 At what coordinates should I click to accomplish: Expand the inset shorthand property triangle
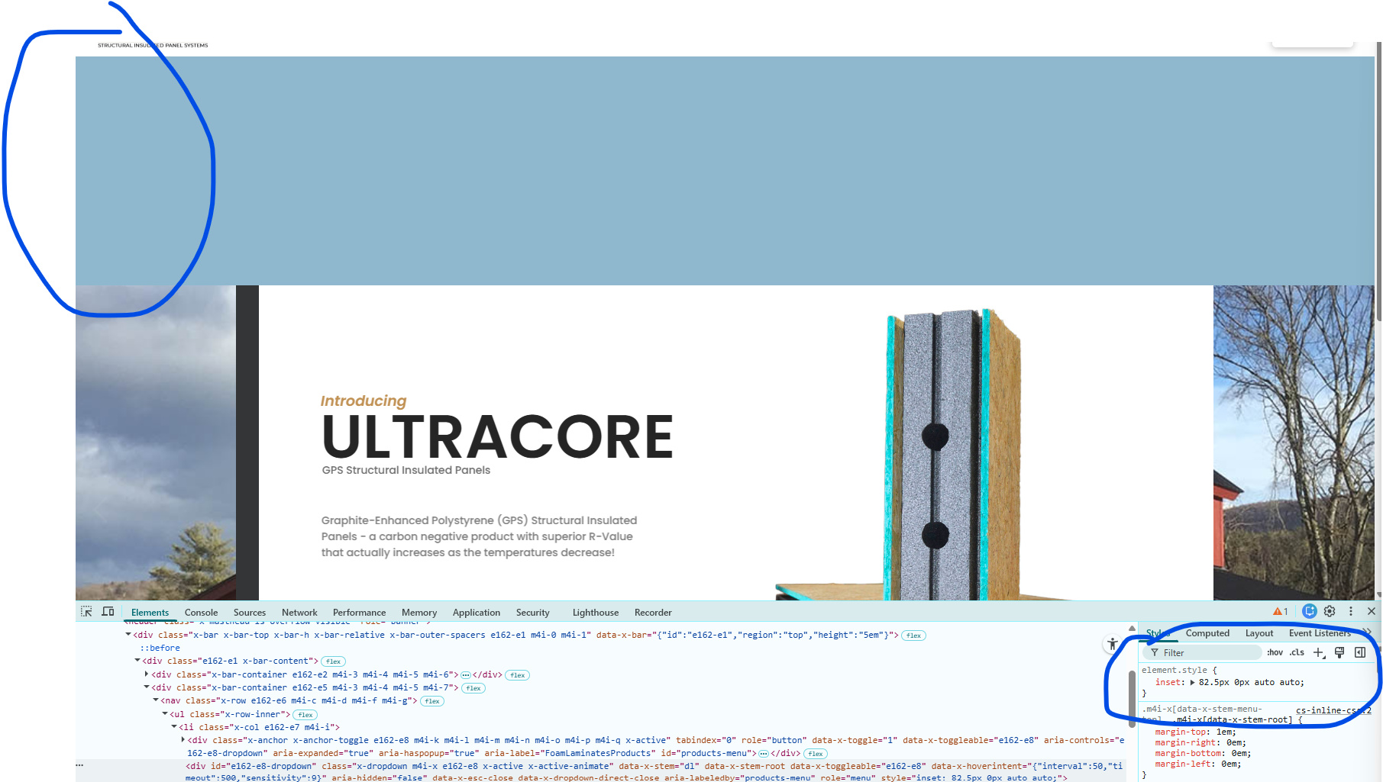(1192, 683)
